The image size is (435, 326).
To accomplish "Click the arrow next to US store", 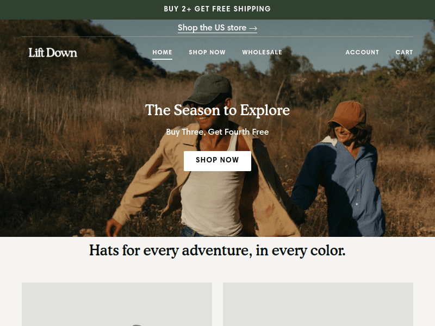I will click(253, 28).
